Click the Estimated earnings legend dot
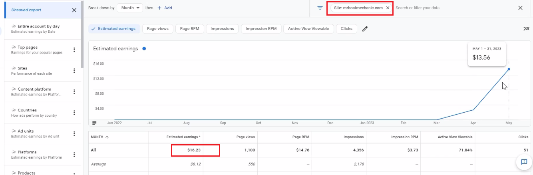This screenshot has width=533, height=175. pyautogui.click(x=144, y=49)
